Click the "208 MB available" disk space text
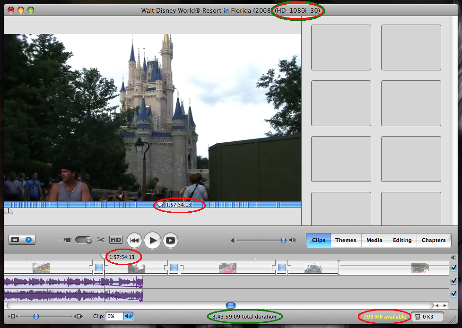462x328 pixels. (385, 317)
